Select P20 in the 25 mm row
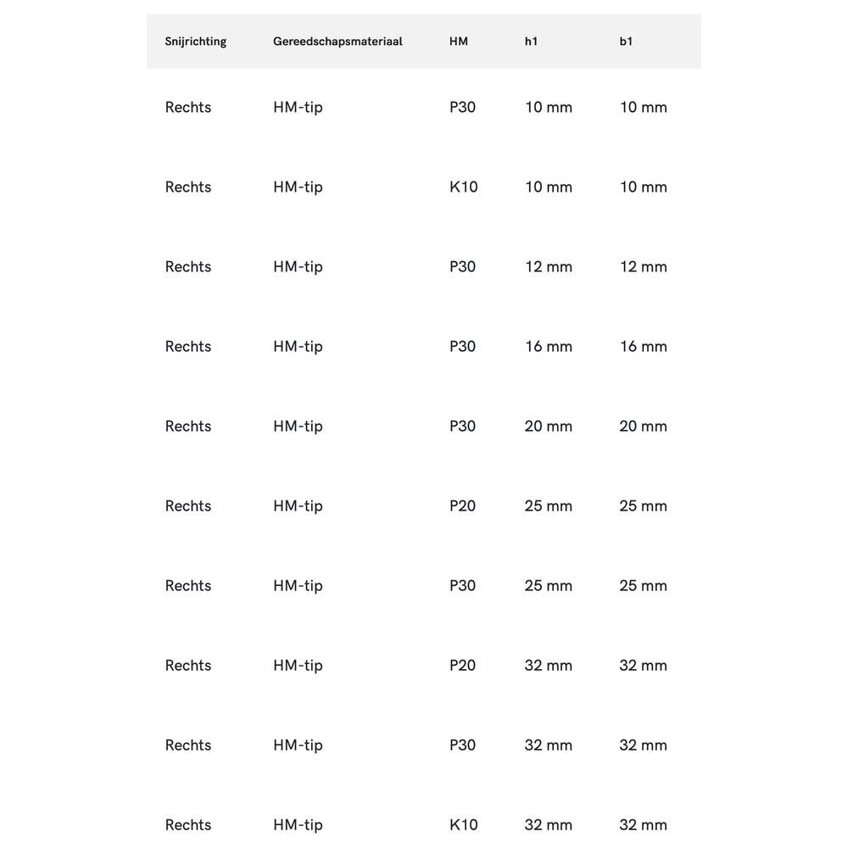Viewport: 848px width, 848px height. 463,505
